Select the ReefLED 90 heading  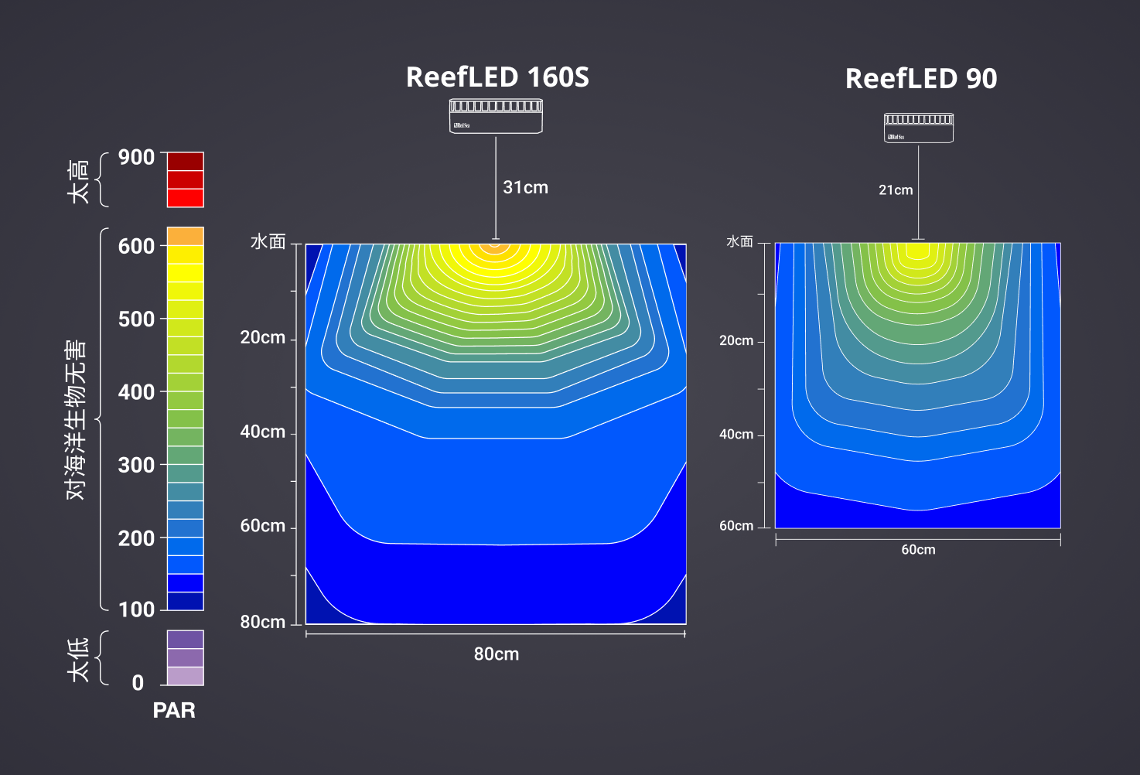click(920, 79)
